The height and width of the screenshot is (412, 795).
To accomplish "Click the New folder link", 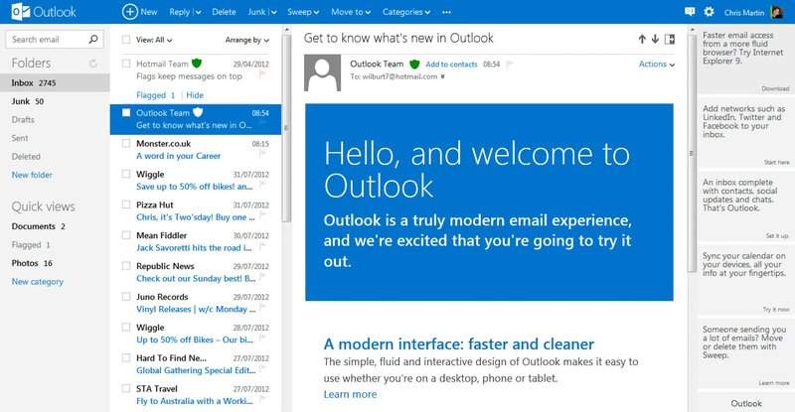I will coord(32,175).
